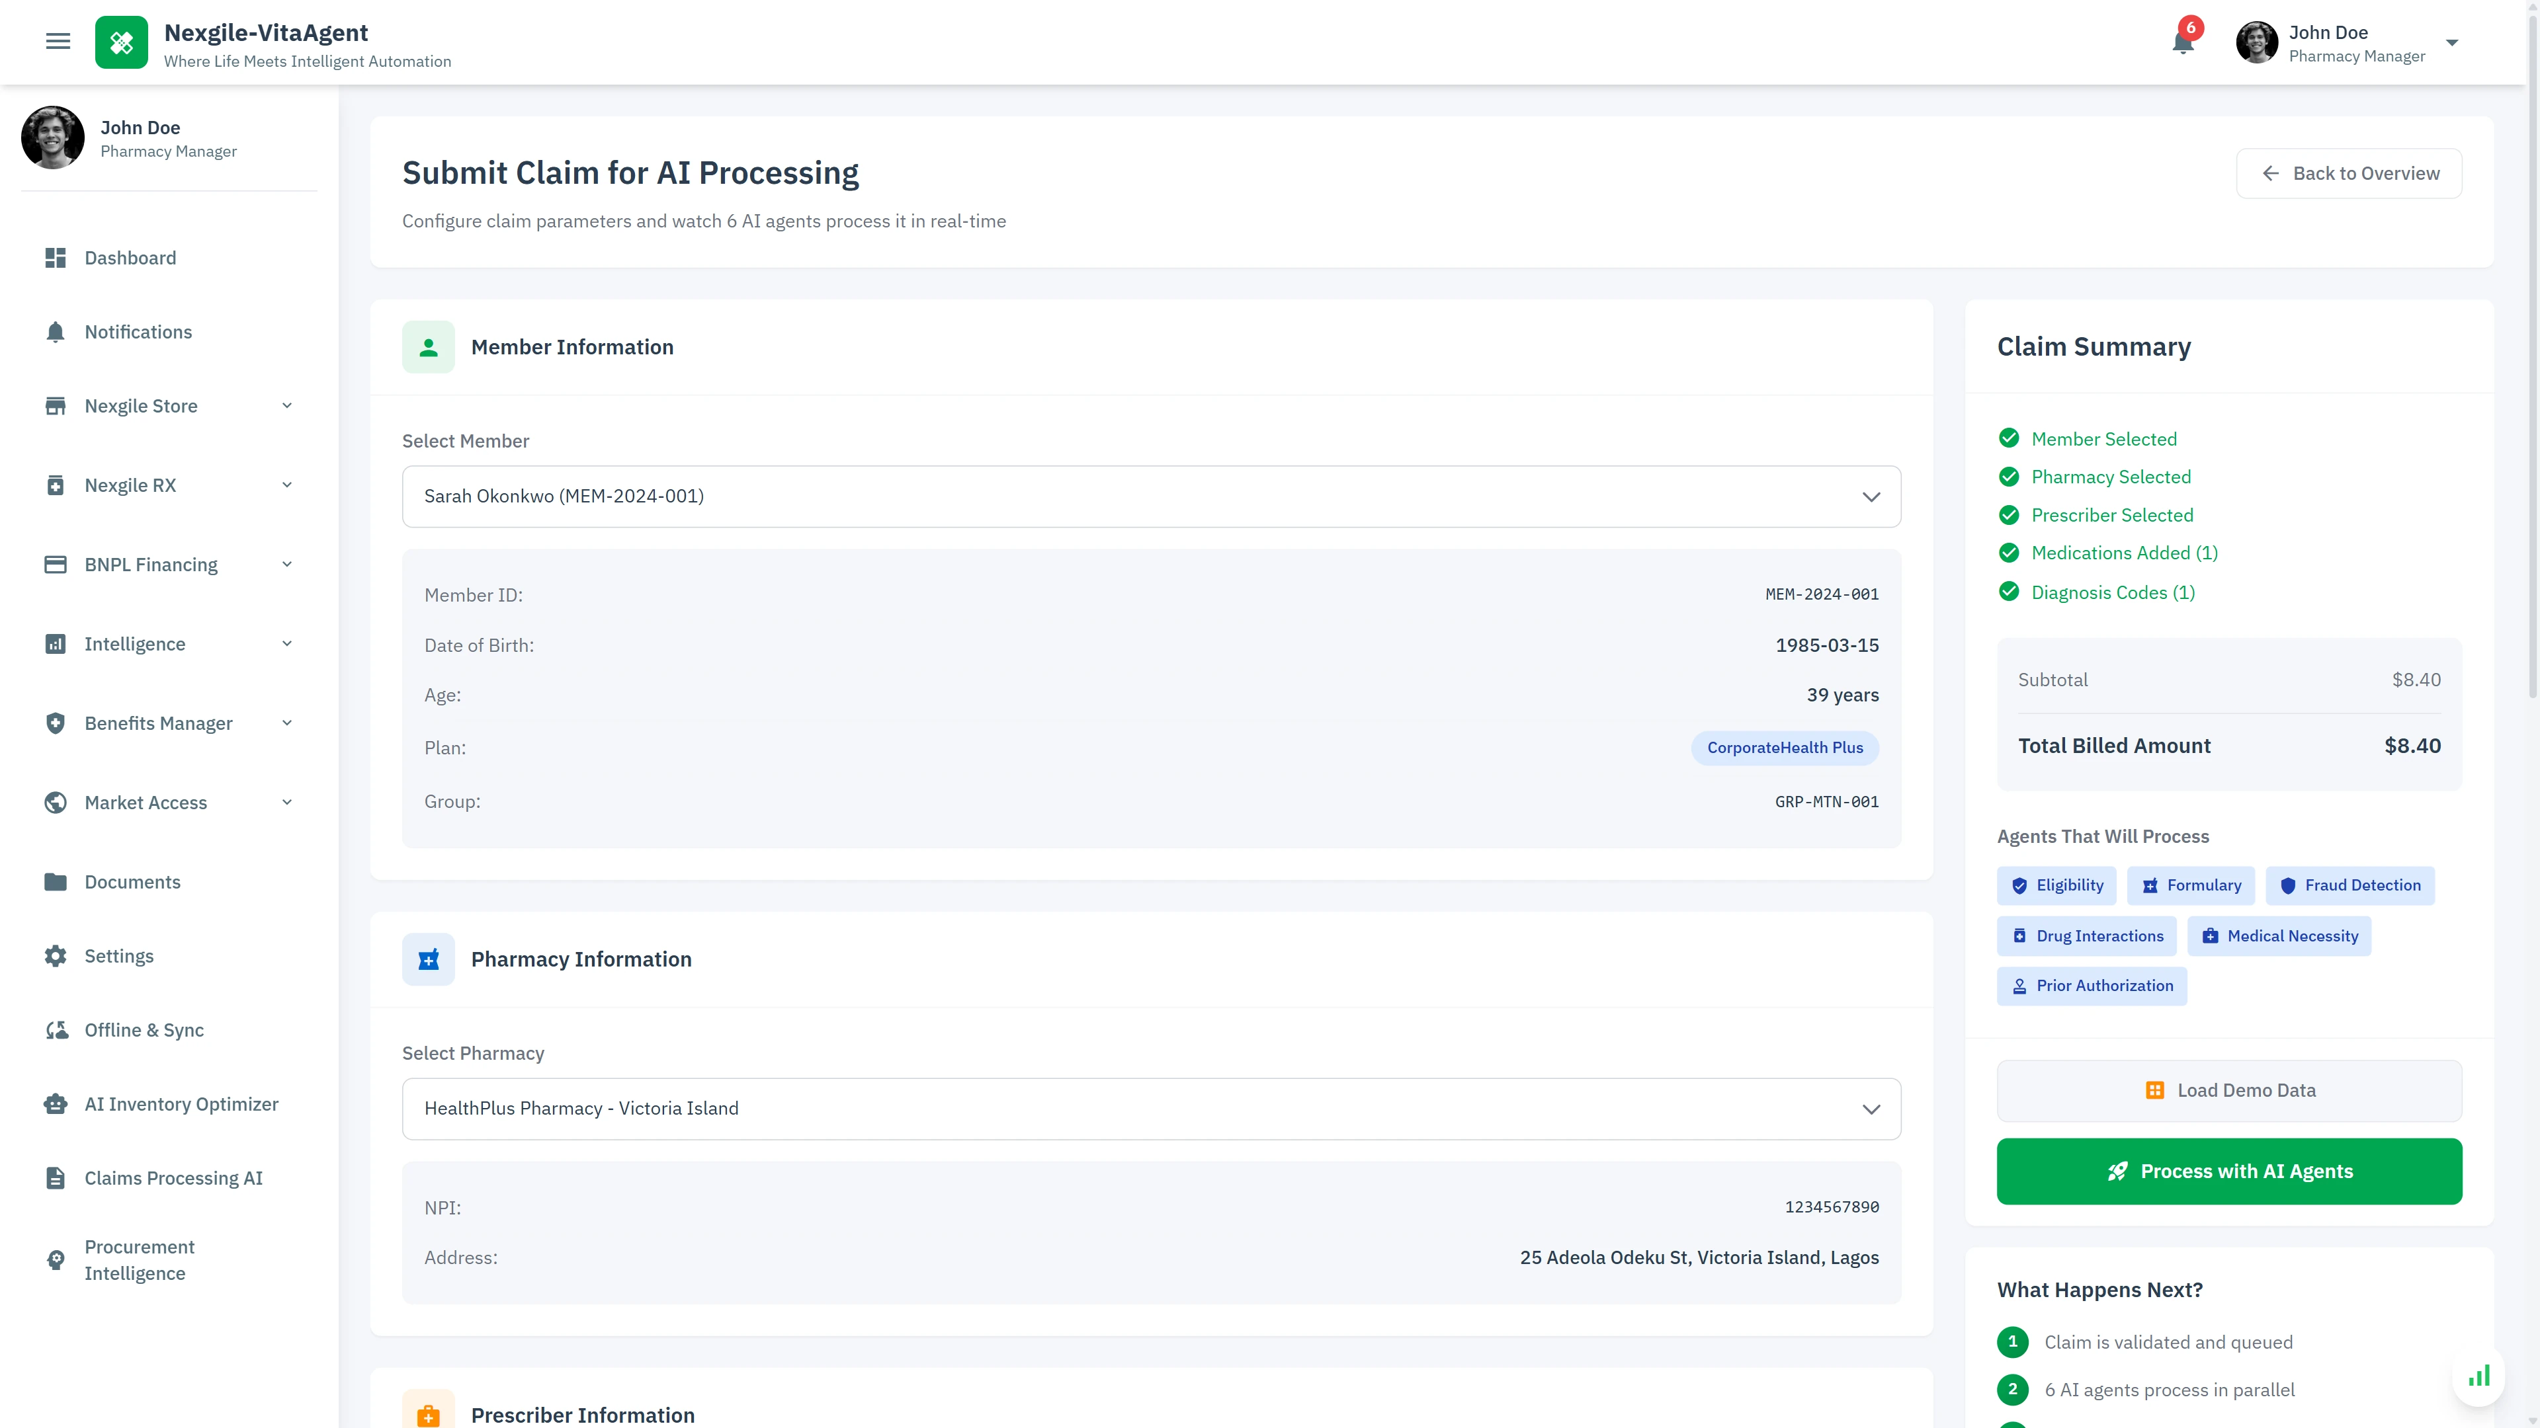Select Claims Processing AI in the sidebar
Image resolution: width=2540 pixels, height=1428 pixels.
pos(173,1177)
